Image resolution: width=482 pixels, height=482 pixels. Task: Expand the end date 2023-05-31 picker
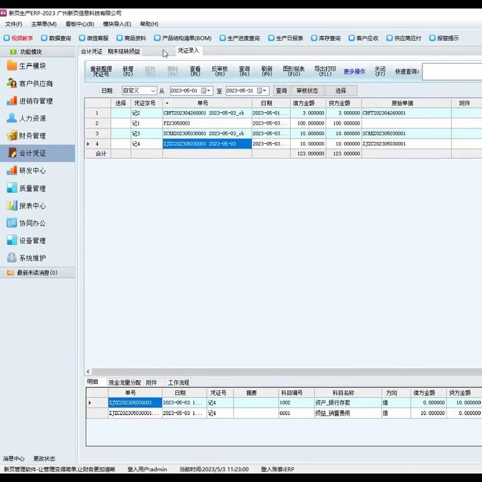point(264,90)
